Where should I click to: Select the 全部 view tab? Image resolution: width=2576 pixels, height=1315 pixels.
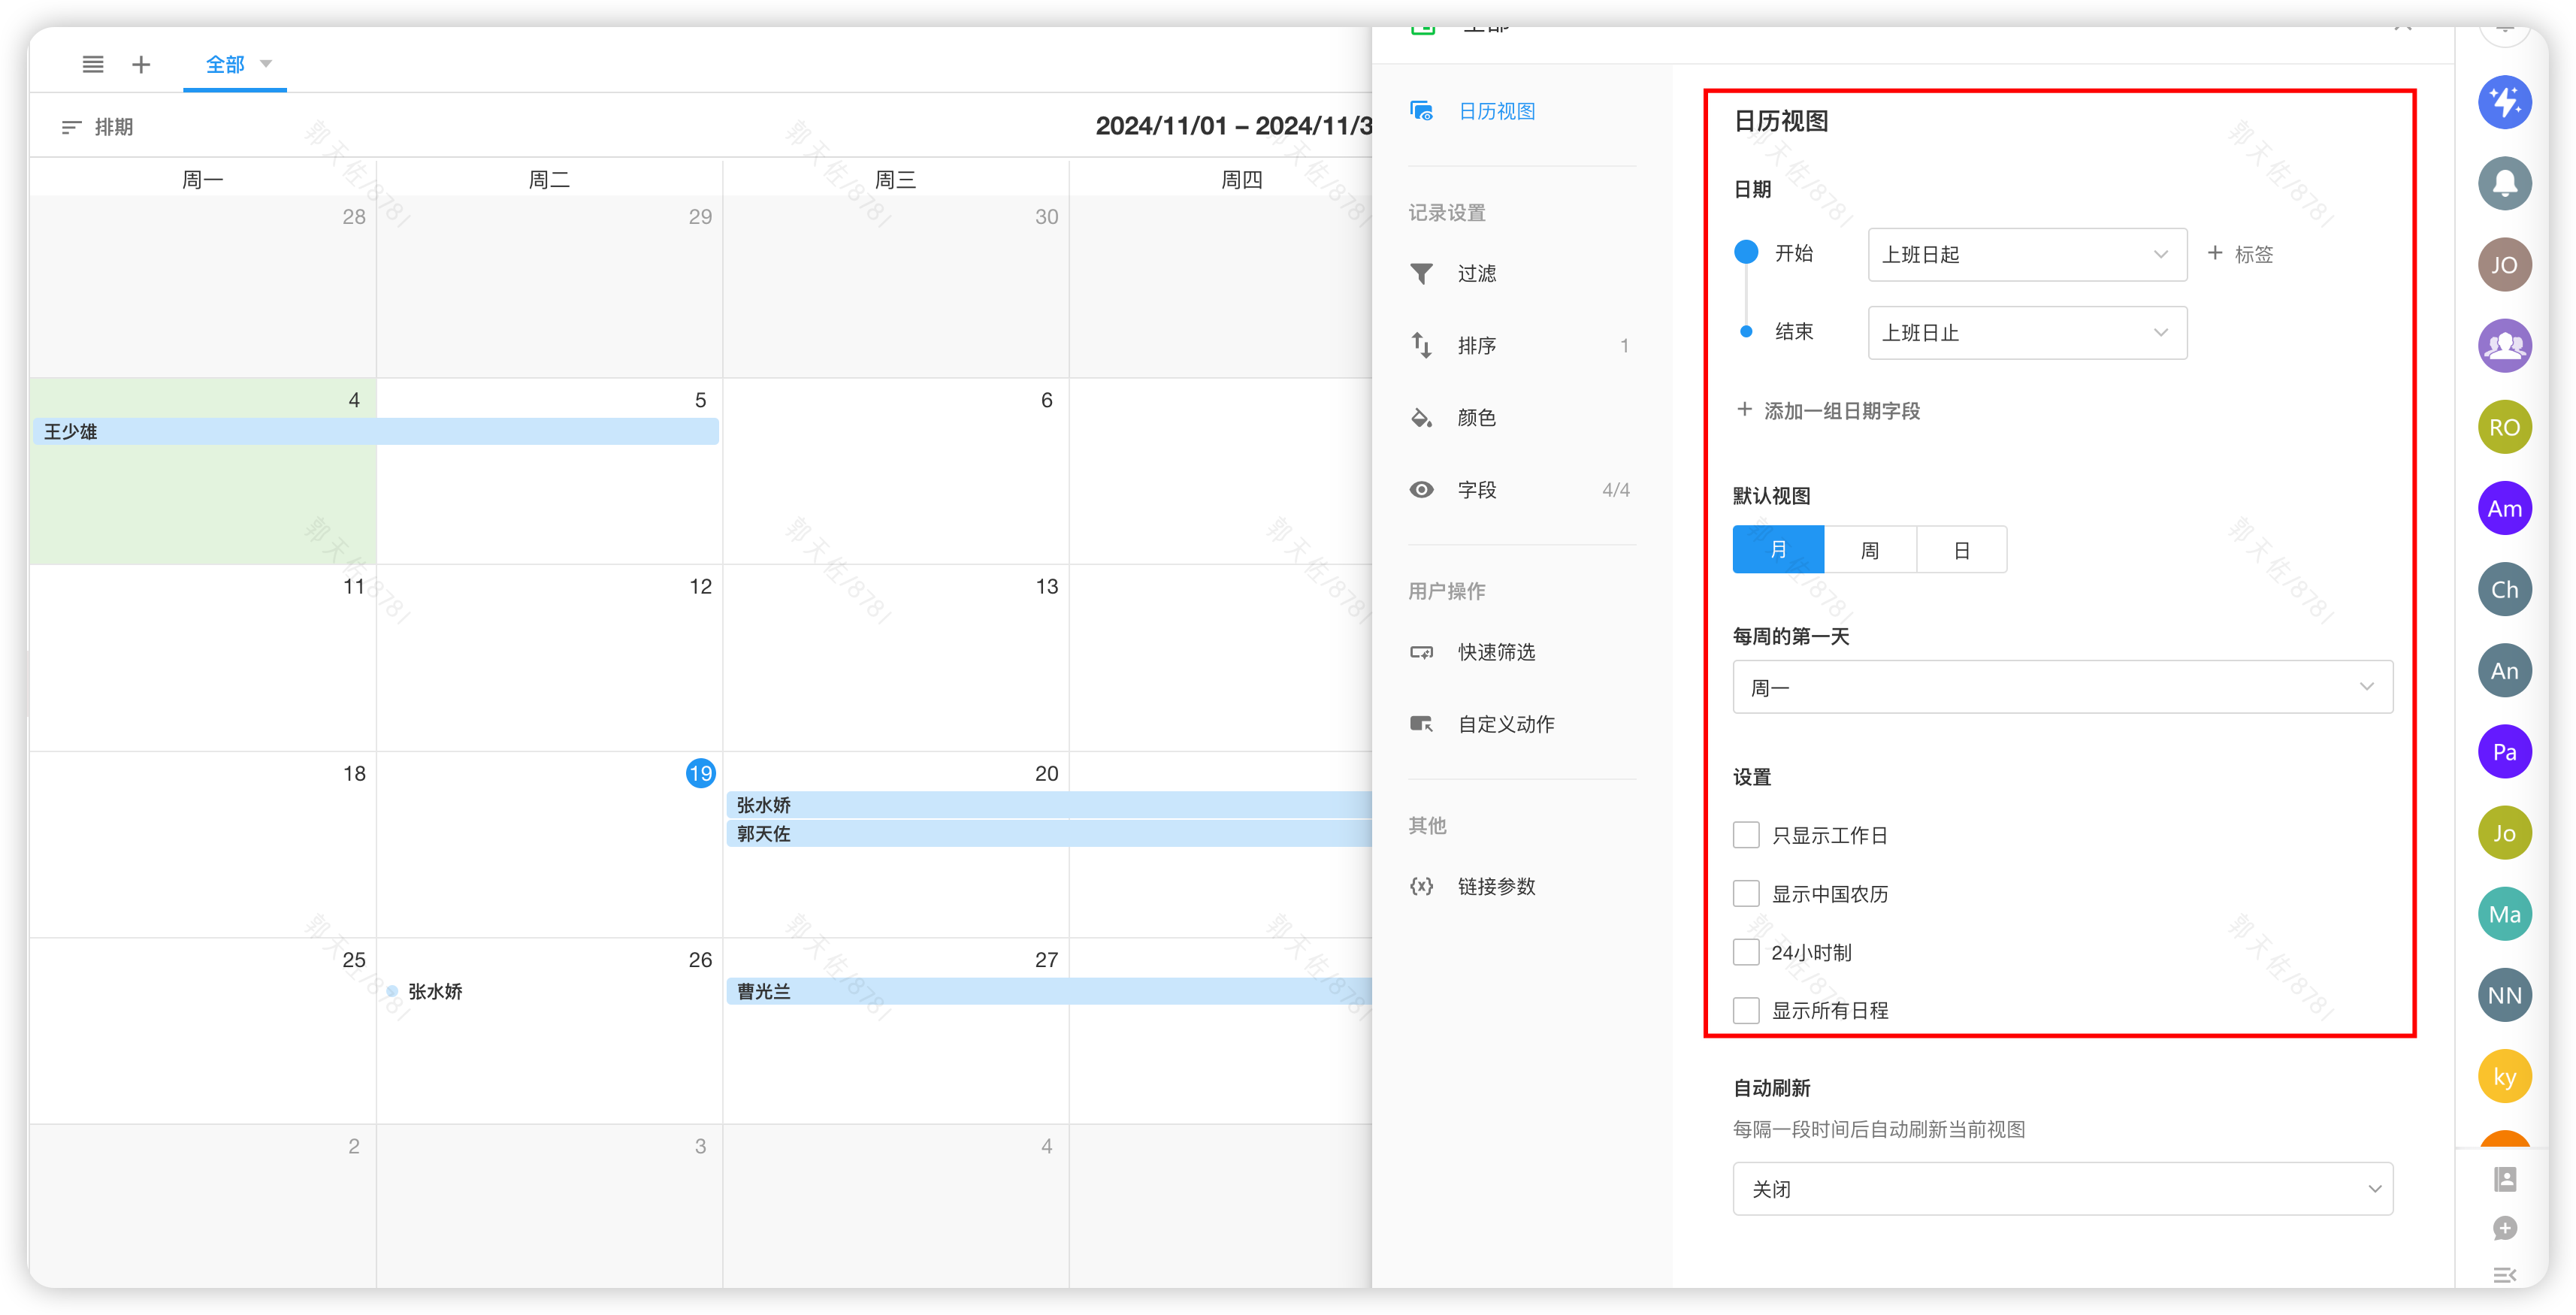coord(225,64)
